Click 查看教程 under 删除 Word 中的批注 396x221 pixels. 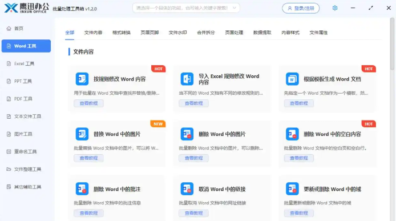tap(88, 213)
